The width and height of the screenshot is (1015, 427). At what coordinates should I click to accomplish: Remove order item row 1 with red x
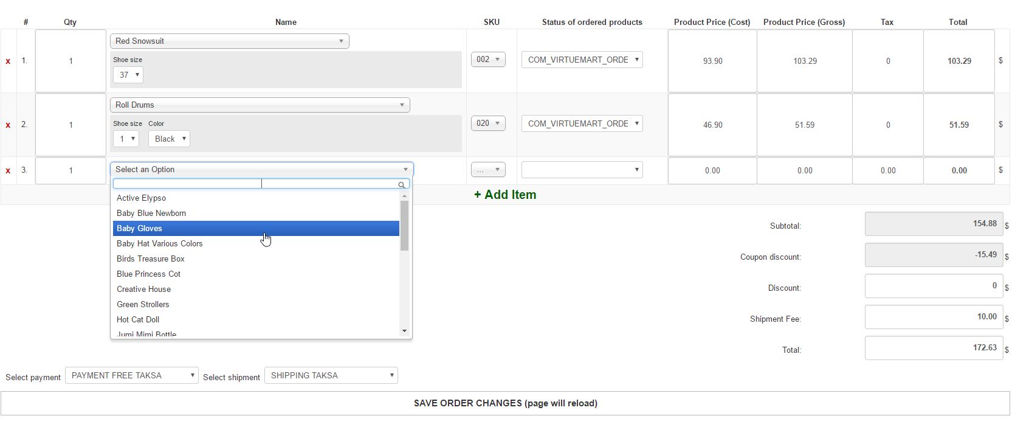pos(8,61)
